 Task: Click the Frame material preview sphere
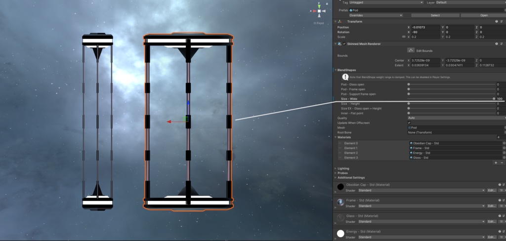click(340, 202)
